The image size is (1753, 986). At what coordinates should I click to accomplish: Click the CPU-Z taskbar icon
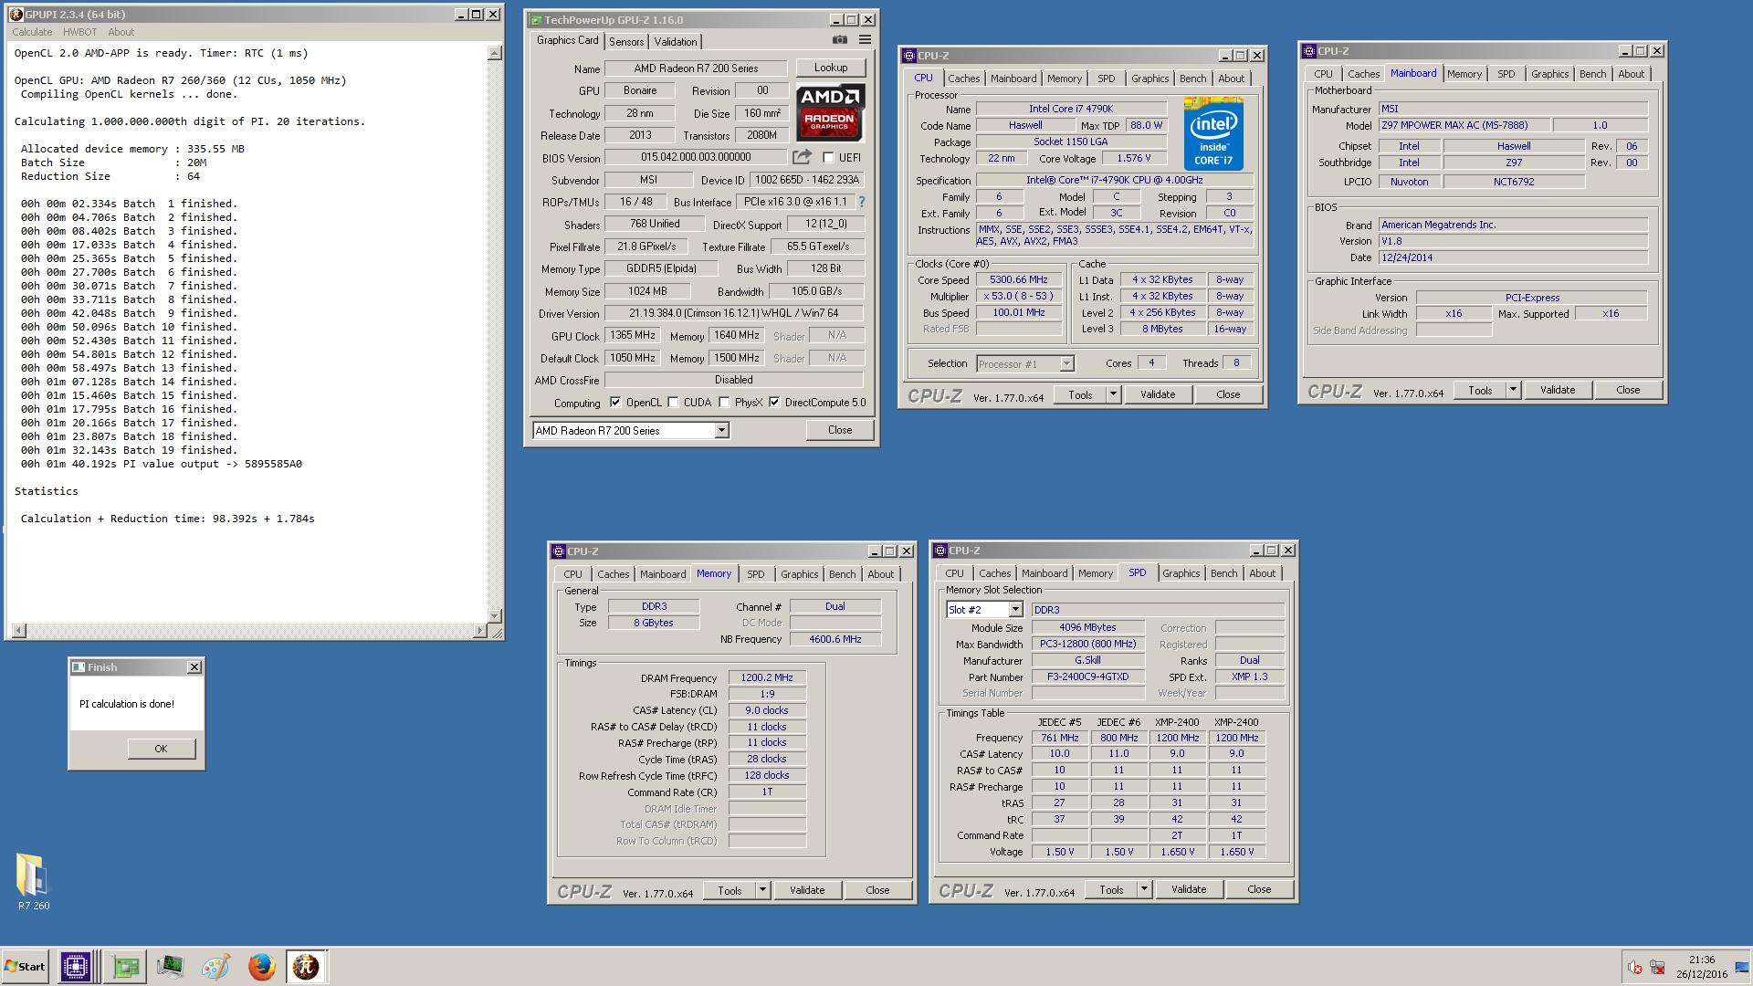pos(76,966)
